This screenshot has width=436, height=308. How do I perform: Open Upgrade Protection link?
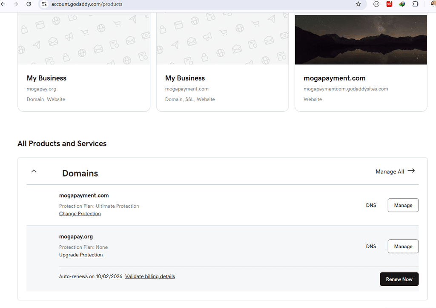tap(81, 255)
